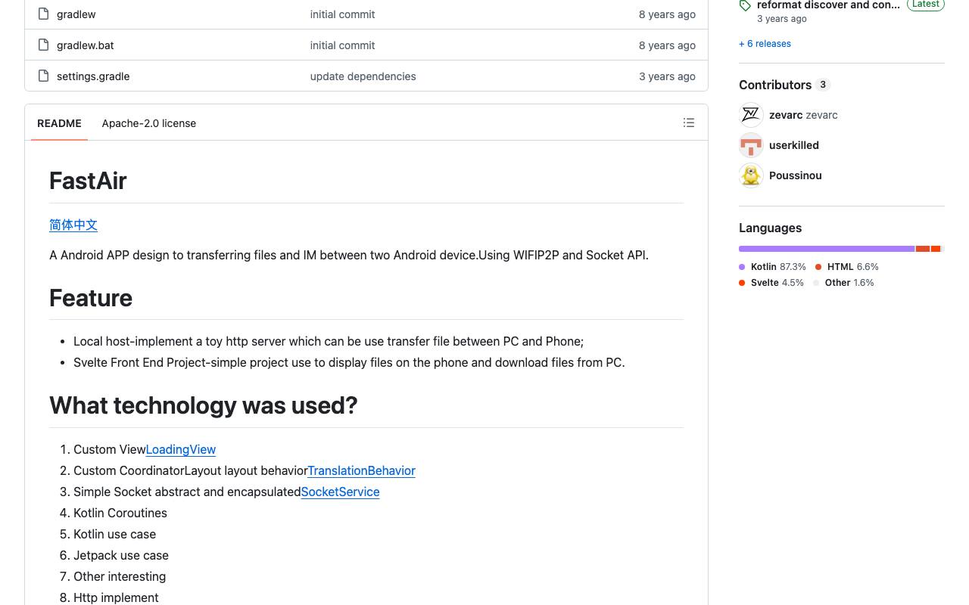Click the gradlew.bat file icon
969x605 pixels.
click(44, 45)
